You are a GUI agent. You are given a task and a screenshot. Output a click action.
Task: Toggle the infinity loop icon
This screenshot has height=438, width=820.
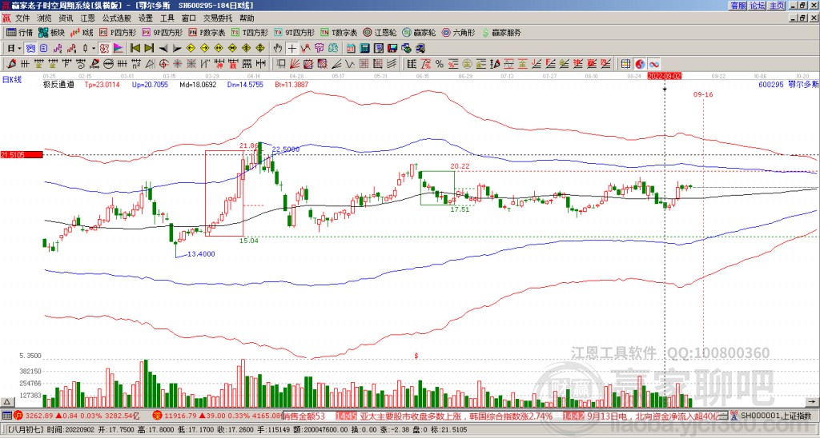pyautogui.click(x=653, y=64)
